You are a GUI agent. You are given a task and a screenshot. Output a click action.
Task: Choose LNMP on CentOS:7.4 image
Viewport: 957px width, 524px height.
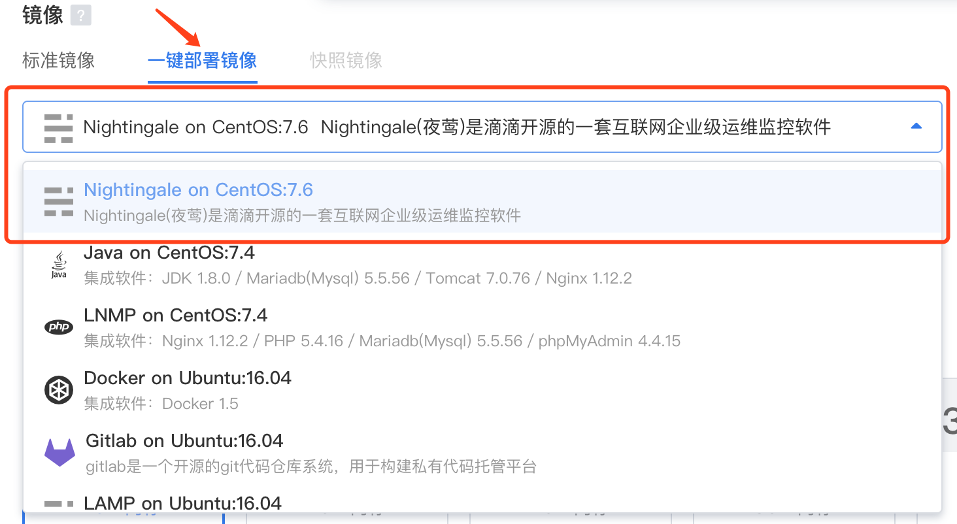176,316
